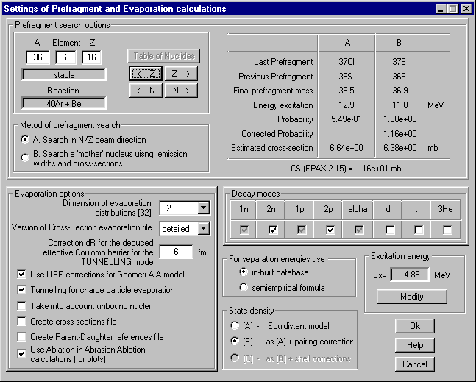Open the evaporation distributions dimension dropdown
This screenshot has width=476, height=382.
coord(203,208)
